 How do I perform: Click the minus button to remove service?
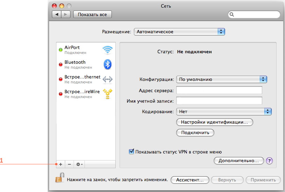coord(69,164)
